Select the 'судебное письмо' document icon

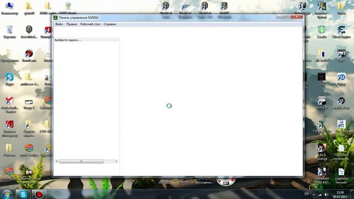341,176
